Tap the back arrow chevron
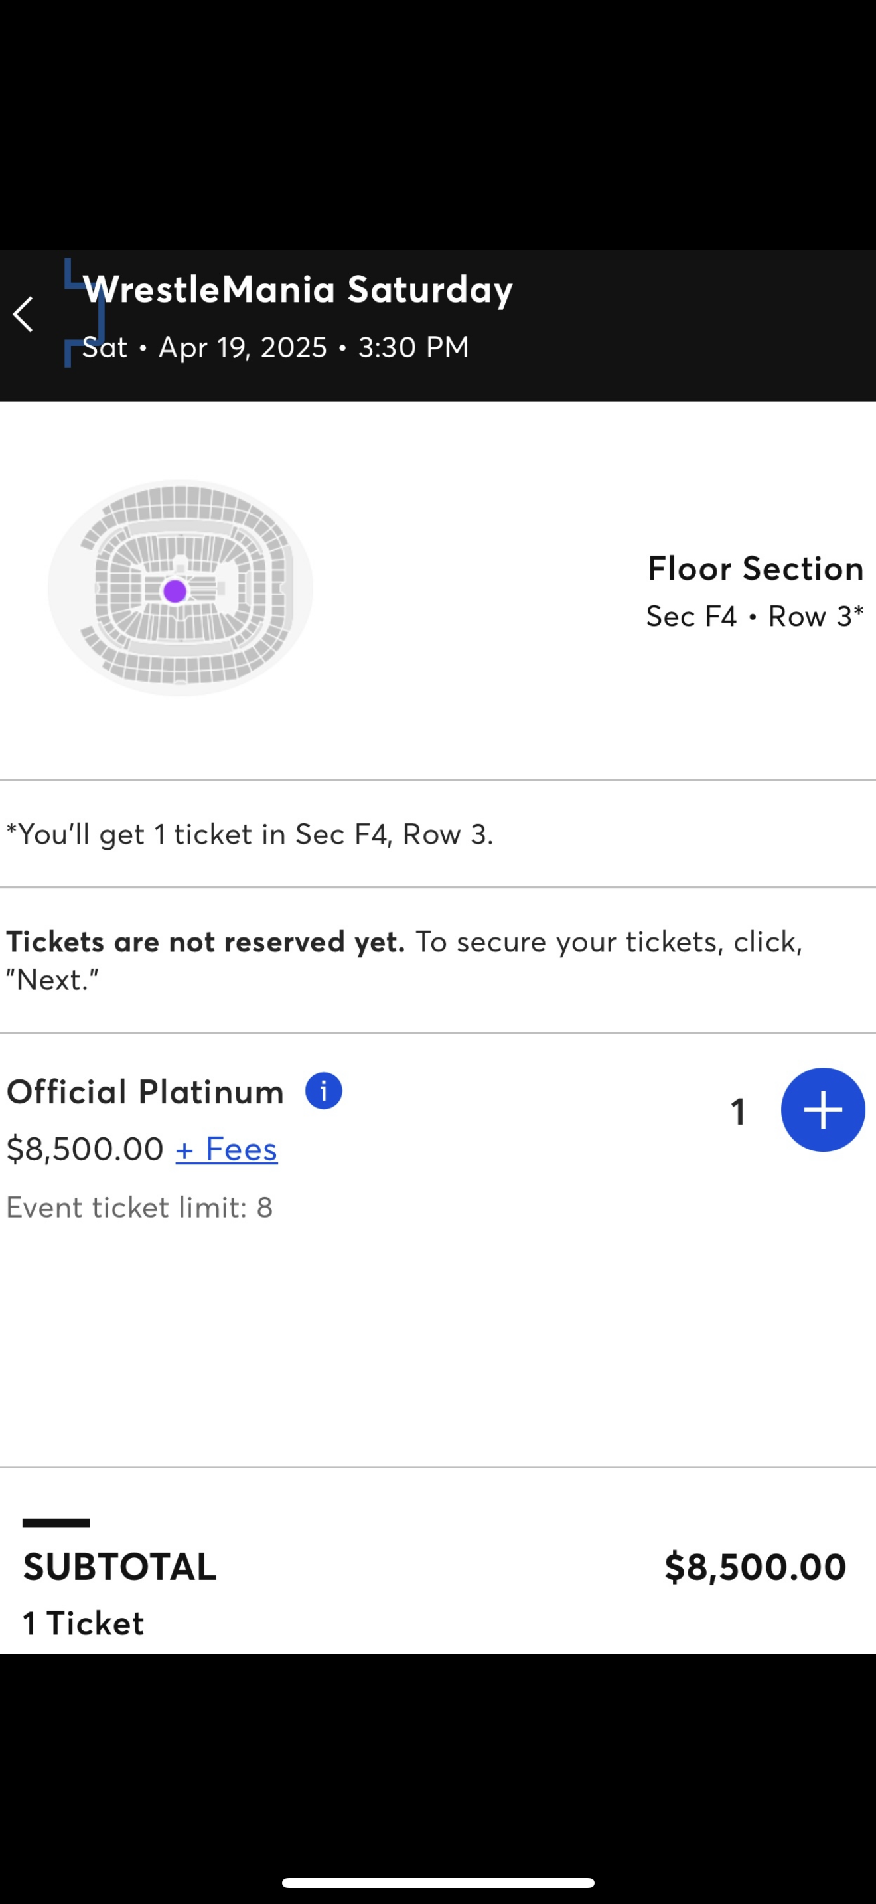This screenshot has height=1904, width=876. click(x=24, y=315)
